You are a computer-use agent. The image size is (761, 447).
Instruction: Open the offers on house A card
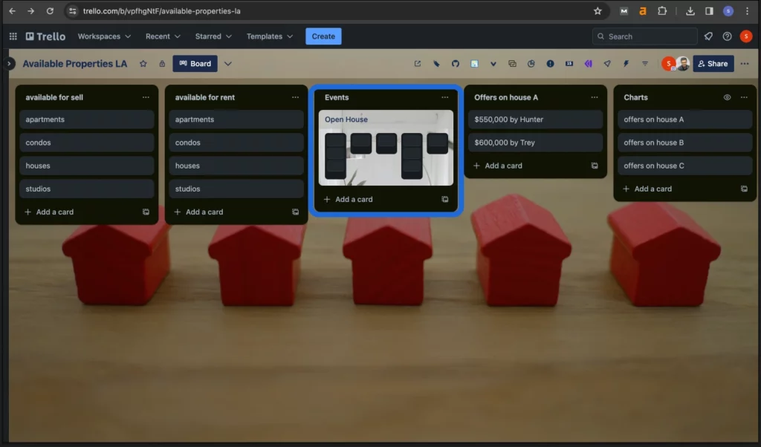click(x=684, y=120)
